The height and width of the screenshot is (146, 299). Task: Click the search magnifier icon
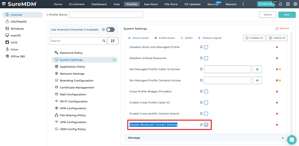104,41
